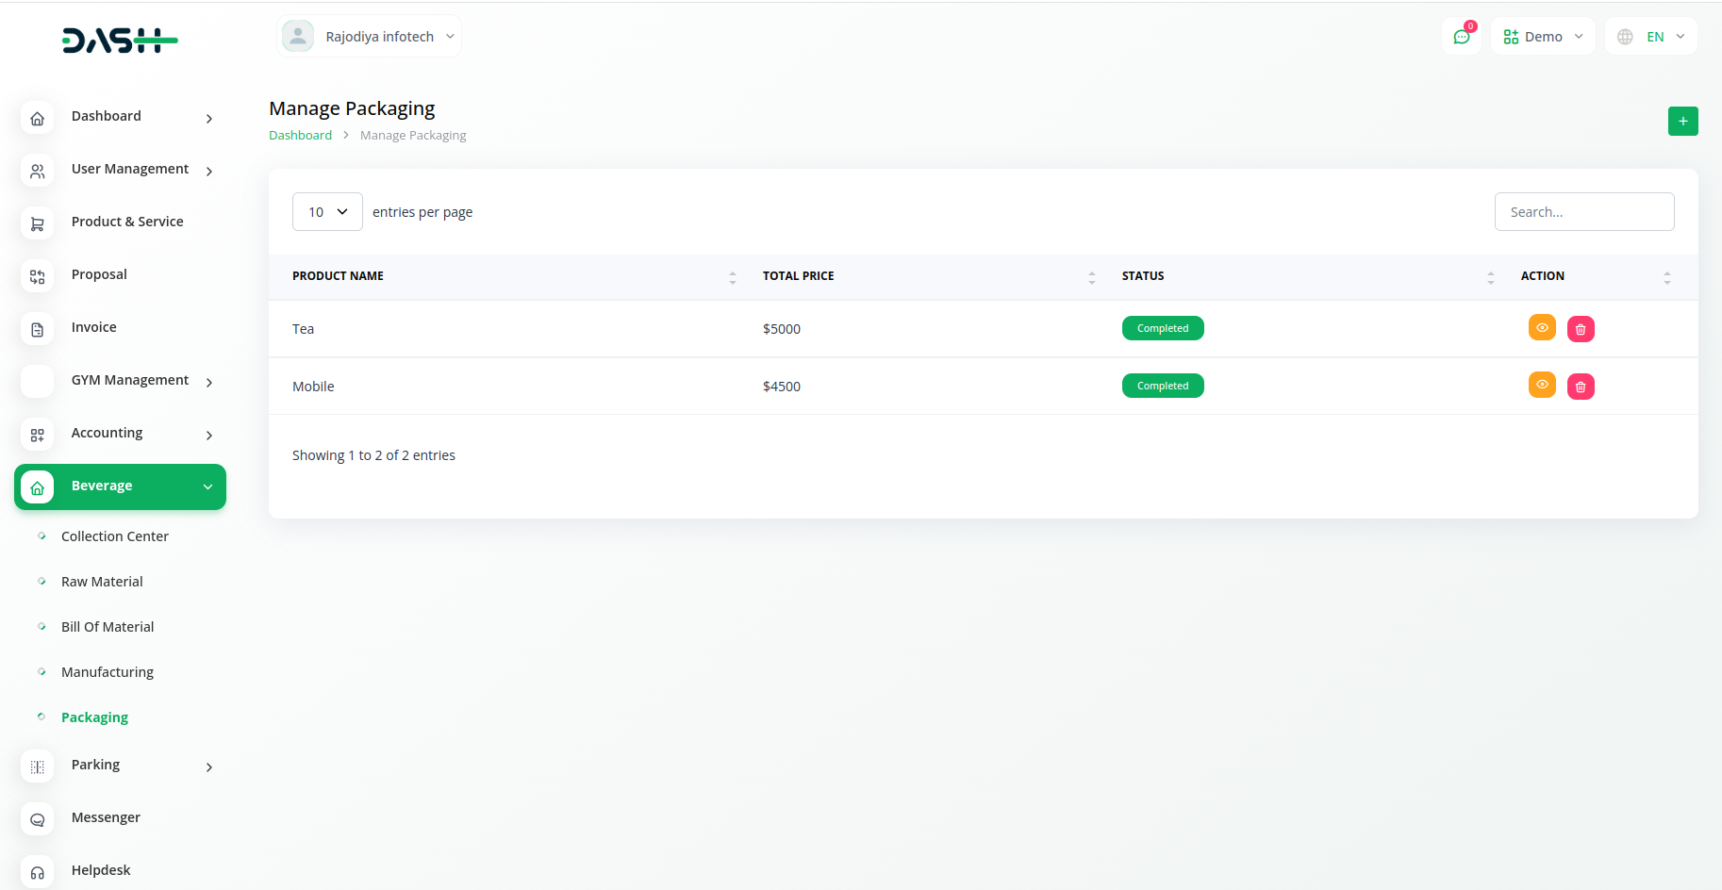Open the chat messages notification icon
This screenshot has width=1722, height=890.
tap(1462, 37)
